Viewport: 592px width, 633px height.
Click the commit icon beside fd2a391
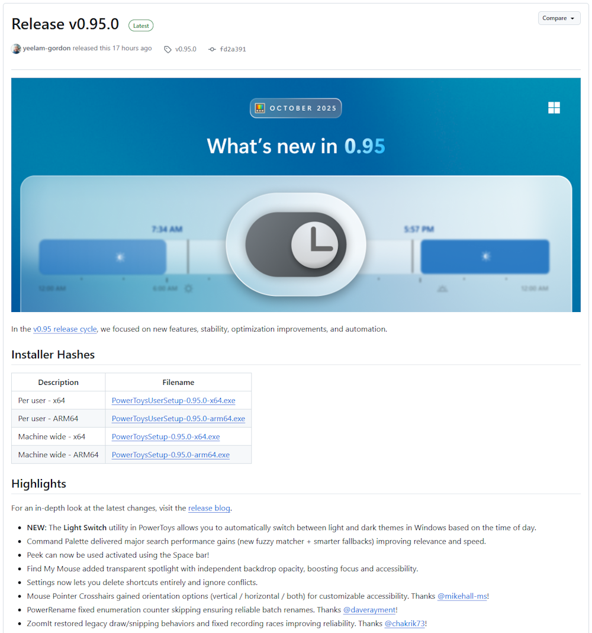point(212,49)
